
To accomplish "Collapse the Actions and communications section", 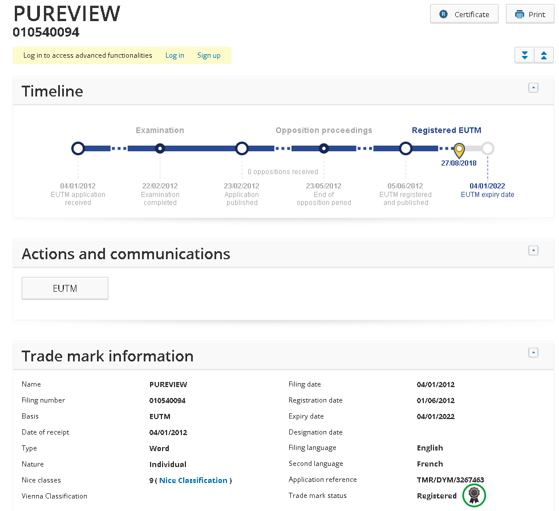I will click(533, 251).
